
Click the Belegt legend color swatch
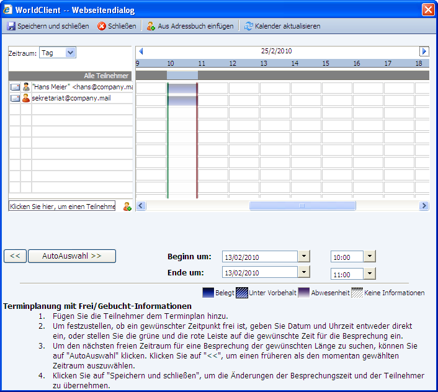(x=208, y=293)
